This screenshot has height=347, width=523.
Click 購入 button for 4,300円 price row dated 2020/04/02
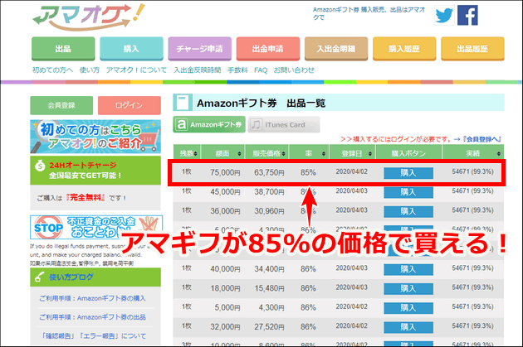pyautogui.click(x=408, y=308)
